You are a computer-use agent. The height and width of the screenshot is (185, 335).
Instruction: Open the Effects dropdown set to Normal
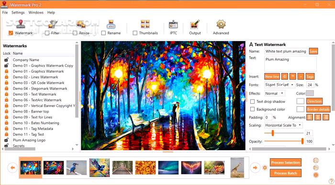tap(275, 93)
